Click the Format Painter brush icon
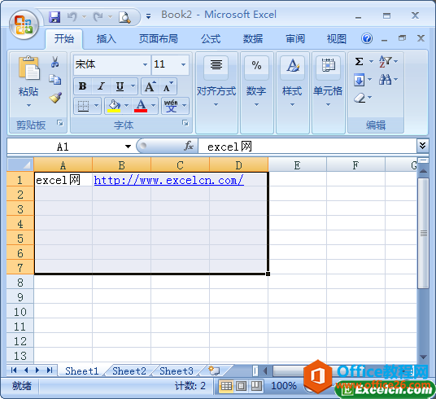Screen dimensions: 436x399 [x=55, y=98]
